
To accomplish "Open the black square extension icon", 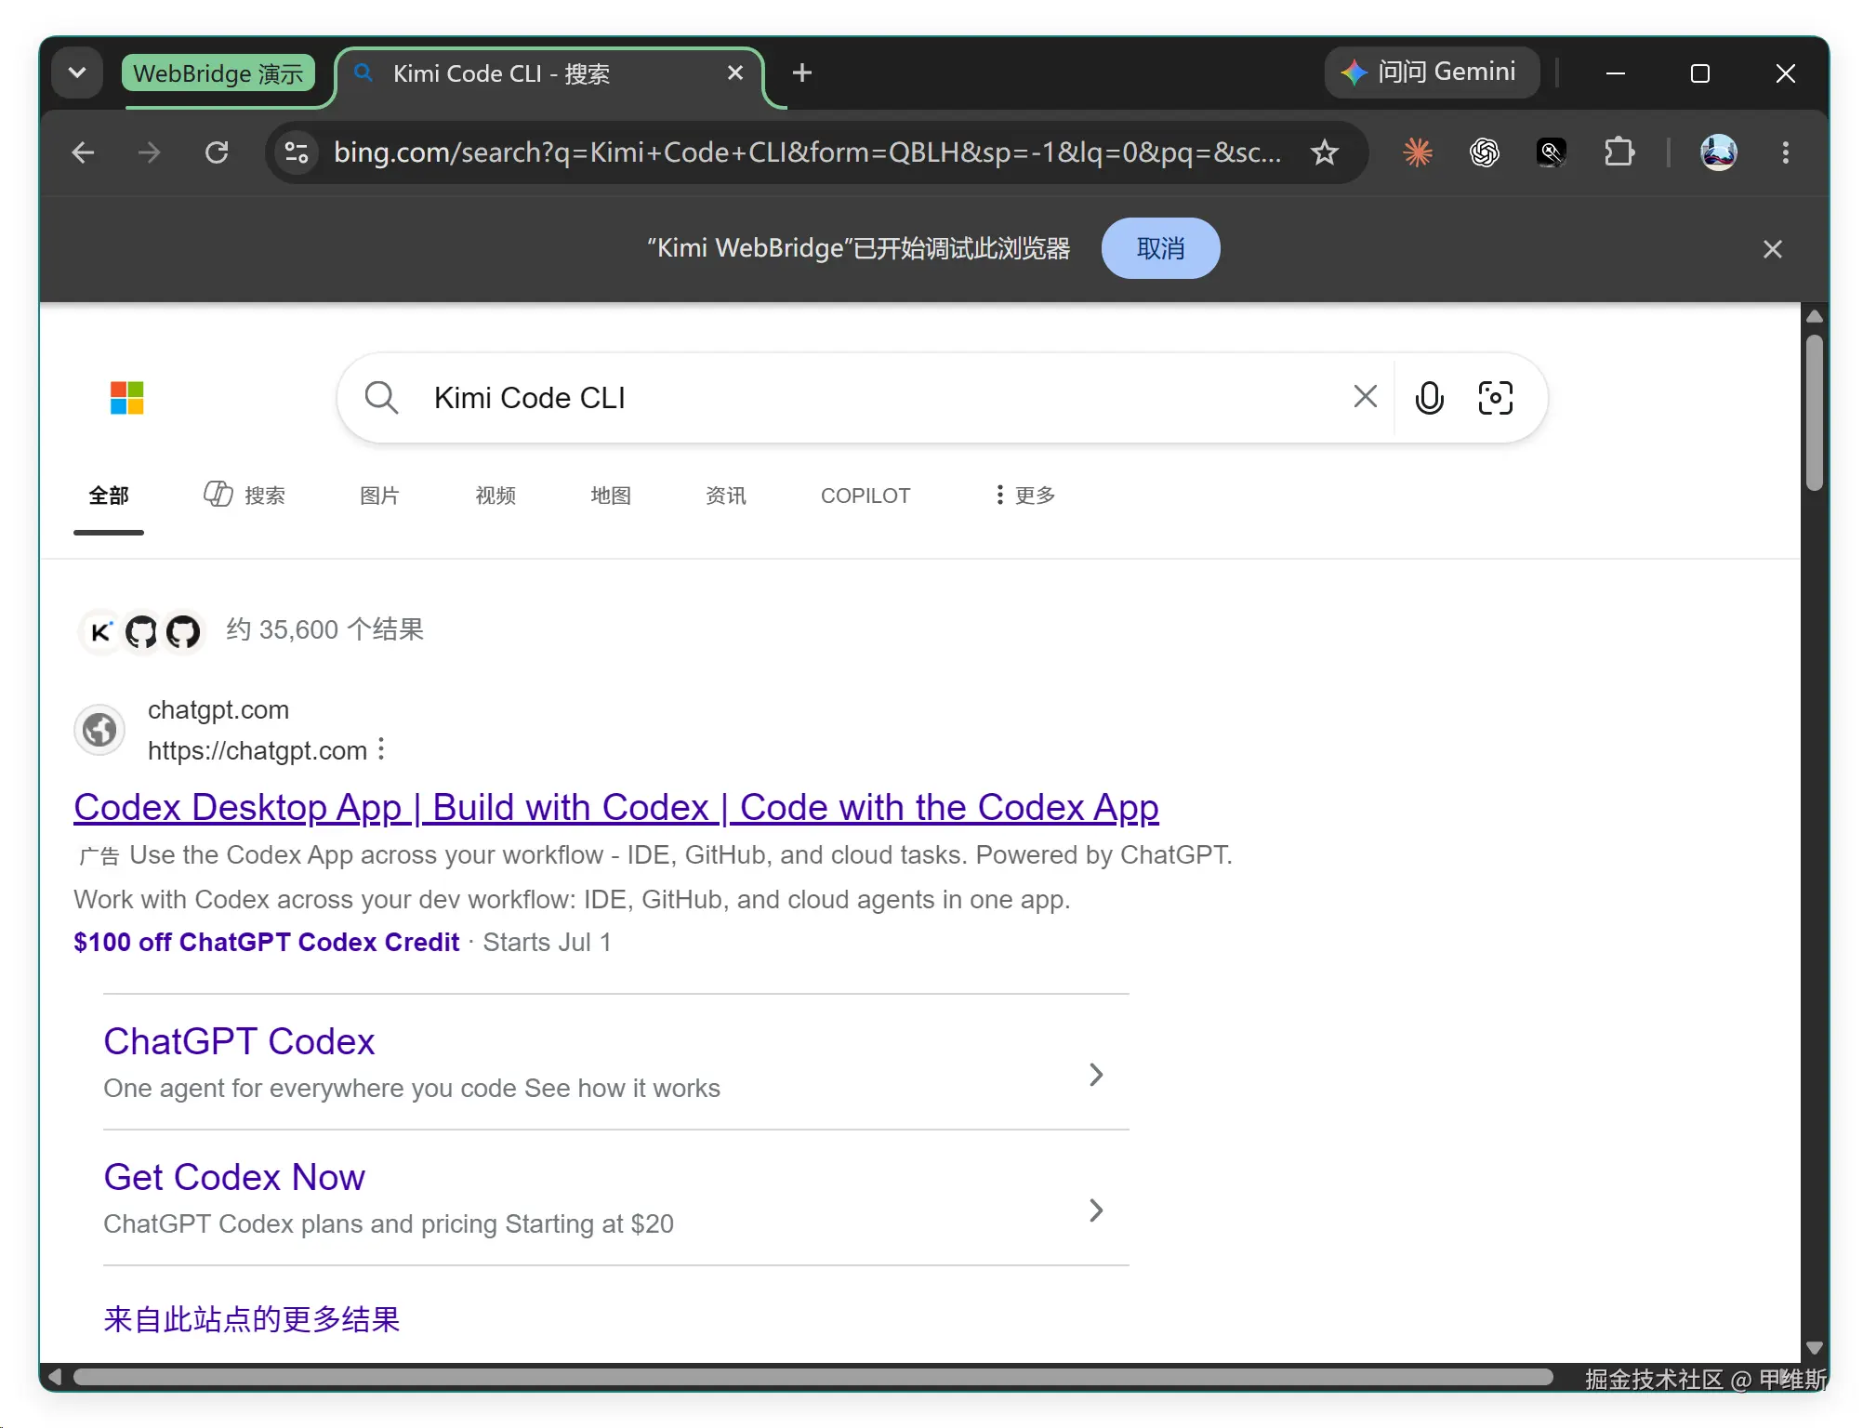I will [1552, 152].
